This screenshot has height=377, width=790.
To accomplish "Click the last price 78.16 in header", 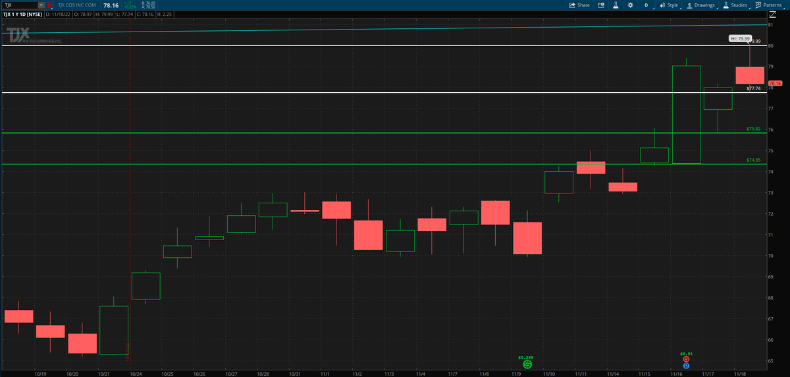I will [111, 5].
